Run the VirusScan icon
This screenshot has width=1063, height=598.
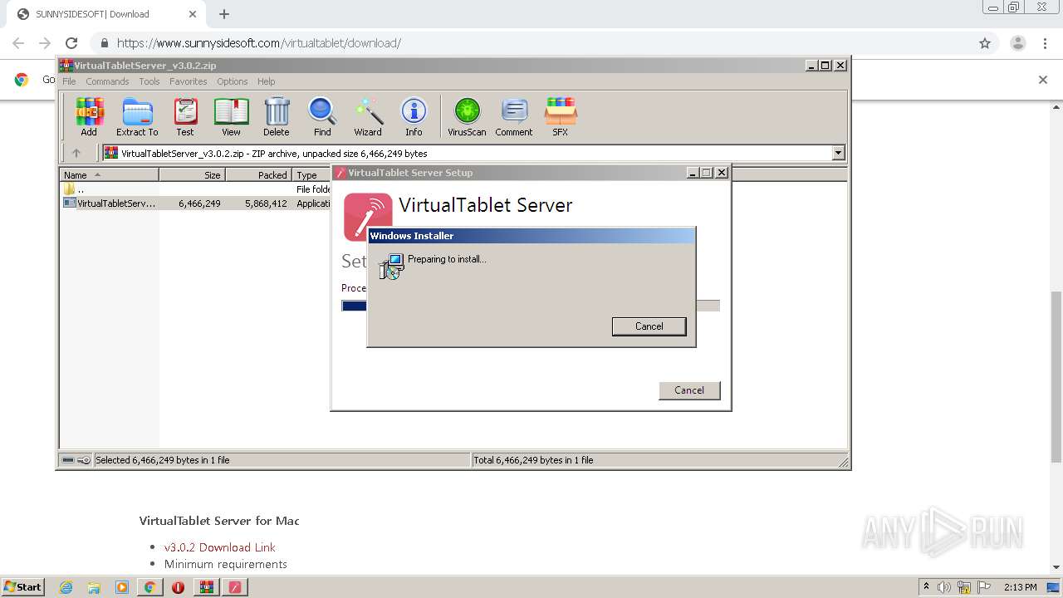[467, 116]
